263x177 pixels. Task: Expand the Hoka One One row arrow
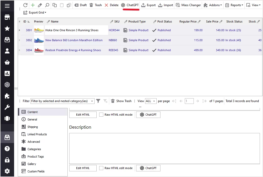coord(19,30)
